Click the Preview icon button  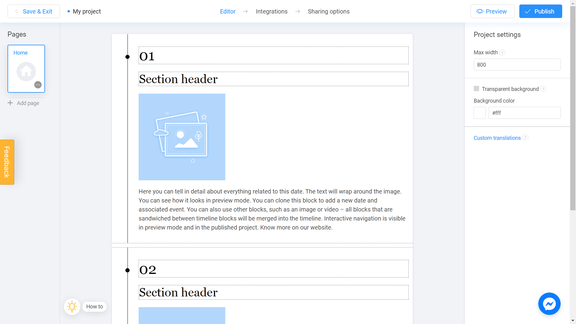480,11
